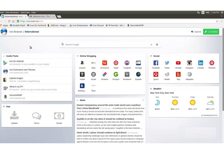Switch to the SRWare Iron tab
Image resolution: width=224 pixels, height=155 pixels.
pyautogui.click(x=41, y=17)
